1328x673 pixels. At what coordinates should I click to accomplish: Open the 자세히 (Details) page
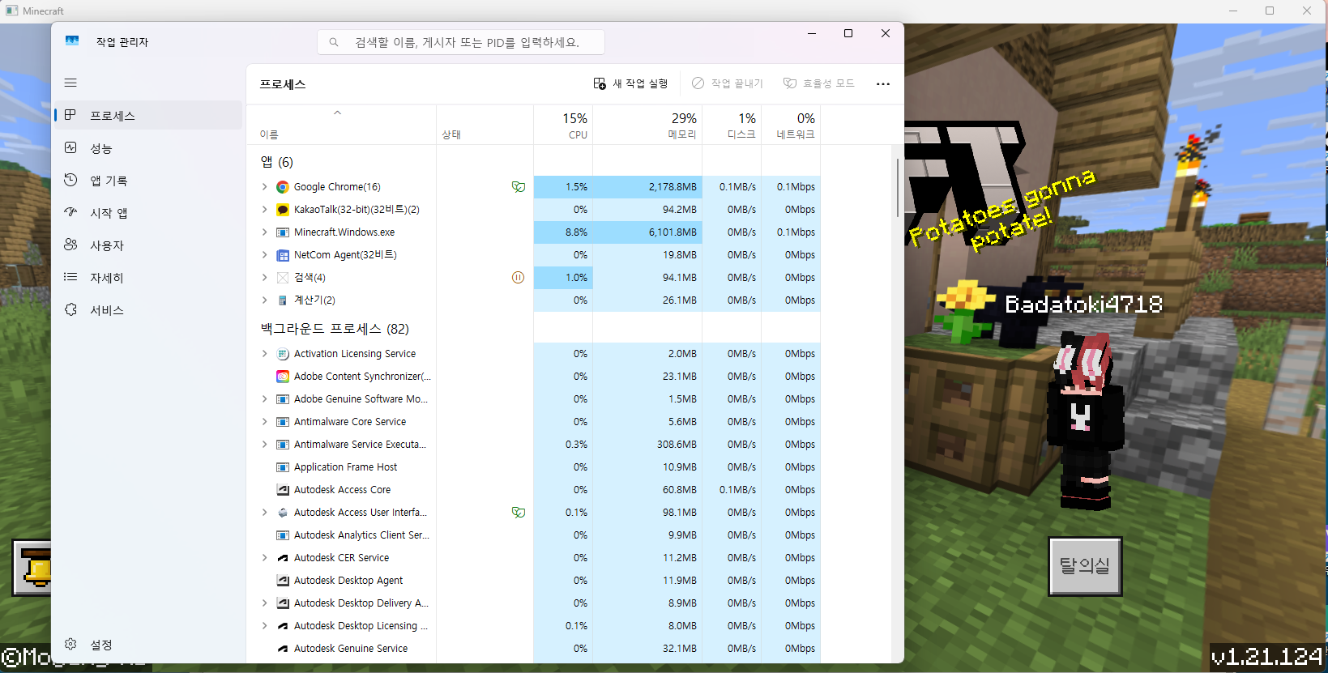(106, 278)
